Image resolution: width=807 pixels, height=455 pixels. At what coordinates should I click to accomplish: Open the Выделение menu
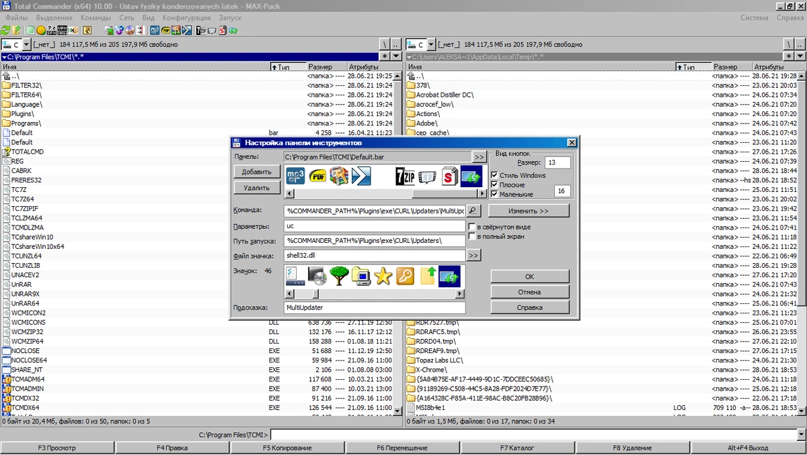54,17
